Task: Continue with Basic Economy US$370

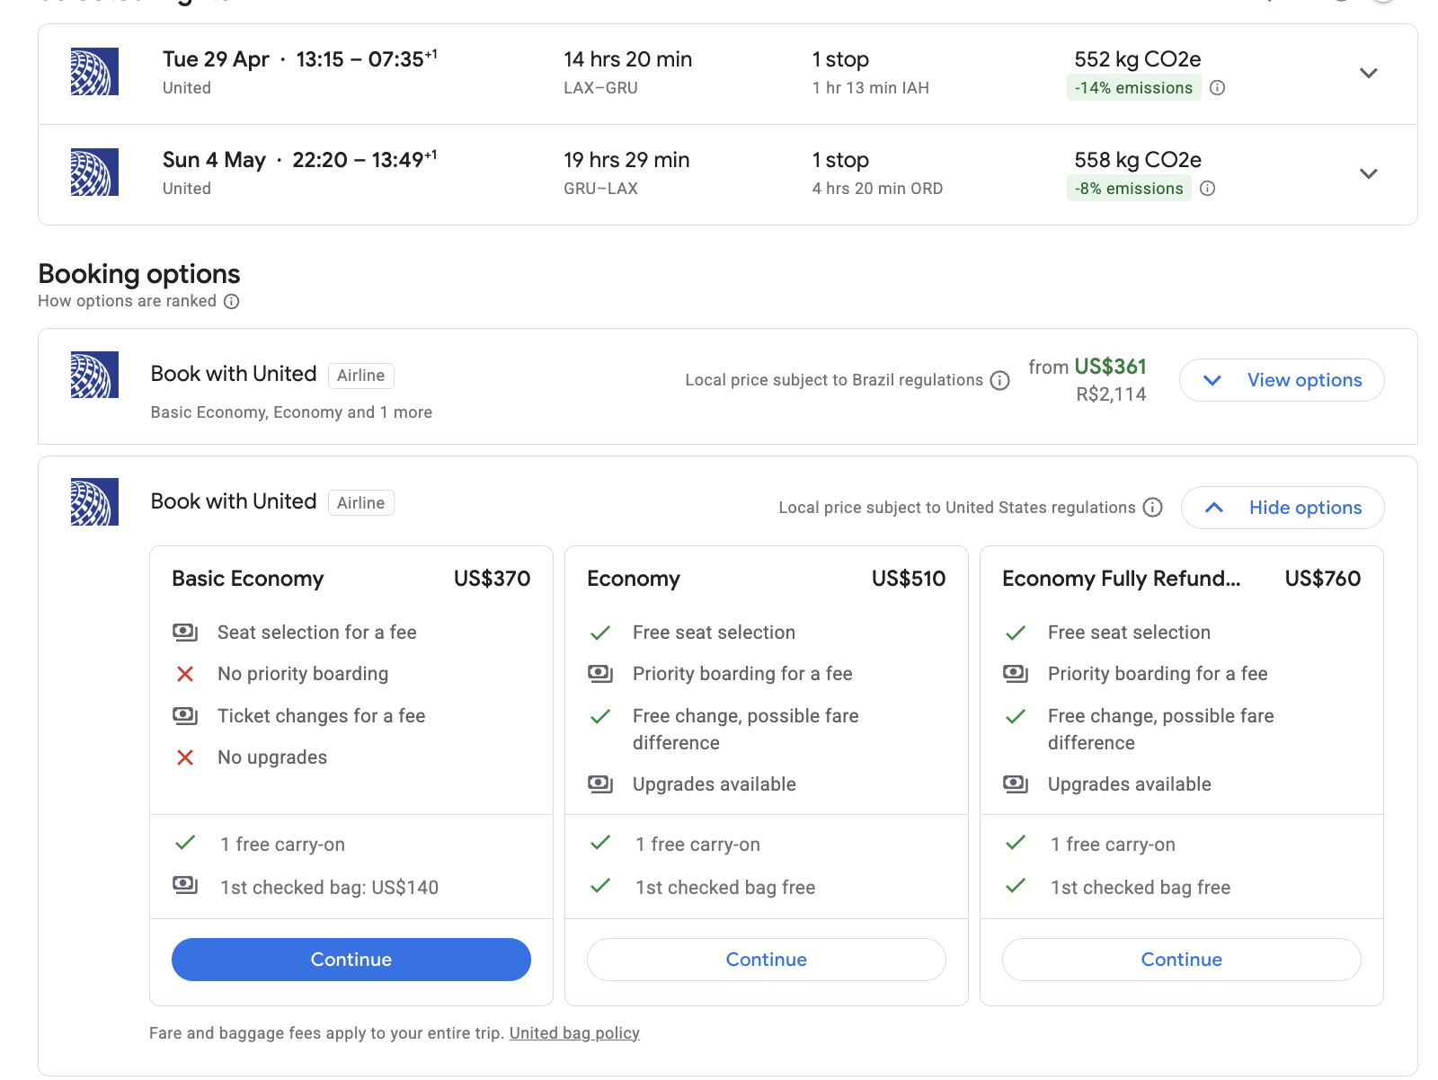Action: coord(351,960)
